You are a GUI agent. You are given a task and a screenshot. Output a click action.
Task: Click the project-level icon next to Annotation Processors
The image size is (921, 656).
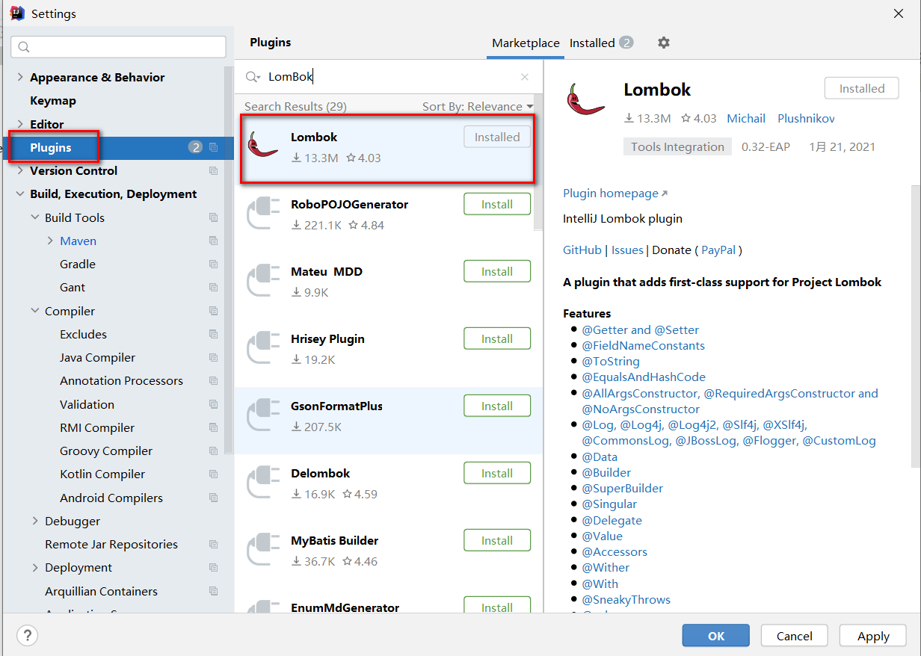(x=214, y=380)
